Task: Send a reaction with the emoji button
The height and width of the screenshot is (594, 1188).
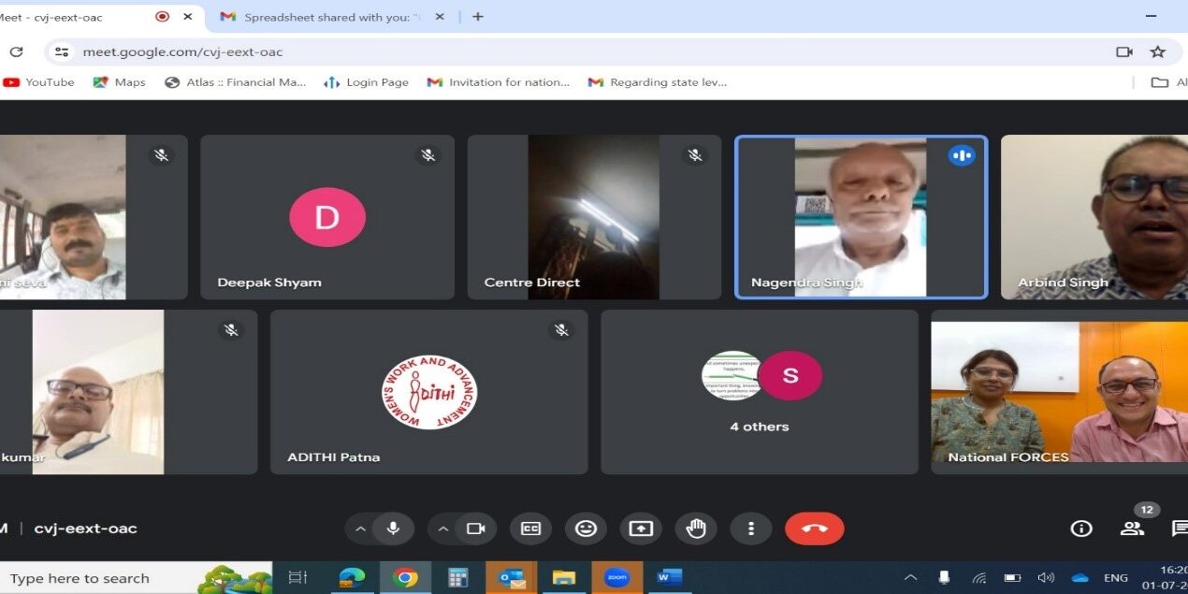Action: (x=586, y=529)
